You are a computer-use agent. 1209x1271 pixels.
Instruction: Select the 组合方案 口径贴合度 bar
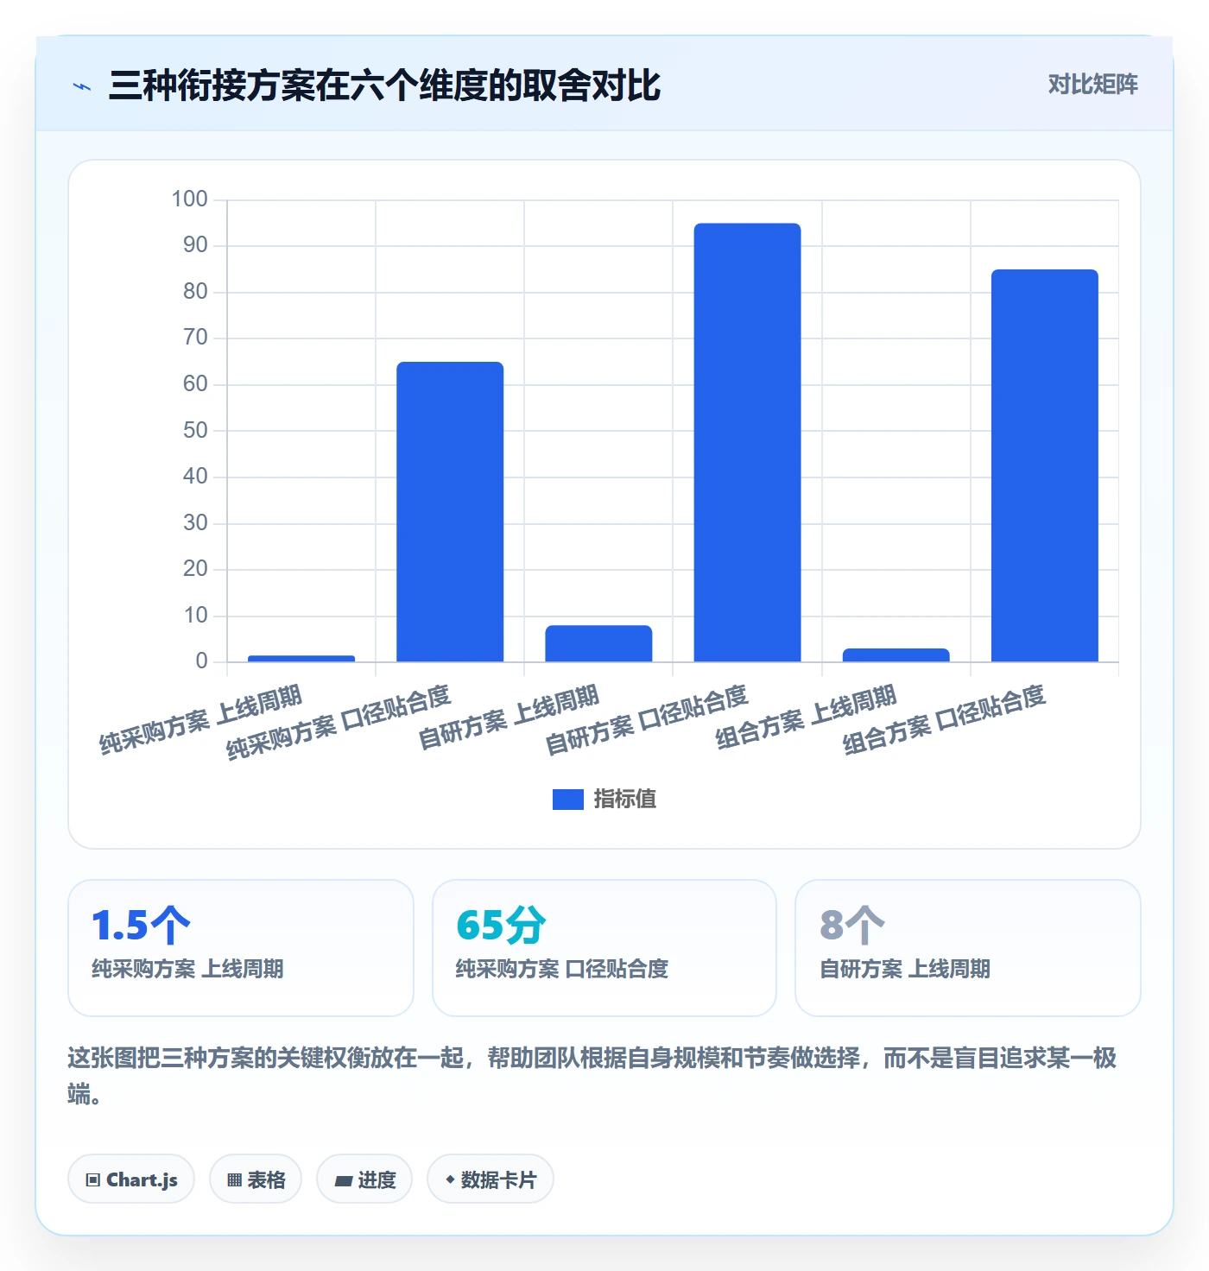[1044, 466]
